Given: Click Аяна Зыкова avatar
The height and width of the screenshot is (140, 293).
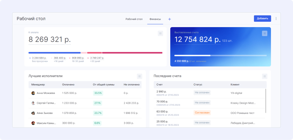Looking at the screenshot, I should point(33,113).
